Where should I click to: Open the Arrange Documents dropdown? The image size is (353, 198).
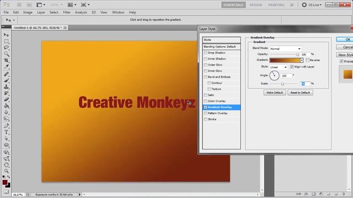[72, 5]
